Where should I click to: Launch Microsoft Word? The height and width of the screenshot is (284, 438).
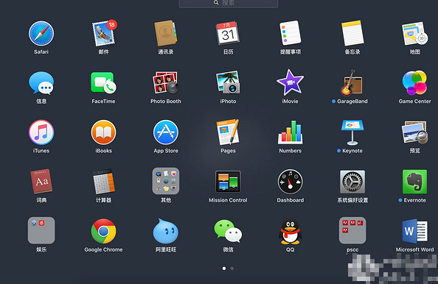[415, 231]
